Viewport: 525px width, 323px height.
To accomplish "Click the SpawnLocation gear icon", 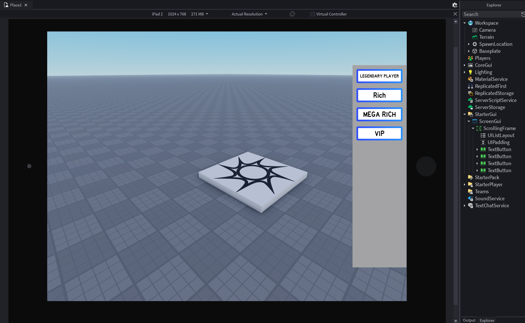I will click(475, 44).
